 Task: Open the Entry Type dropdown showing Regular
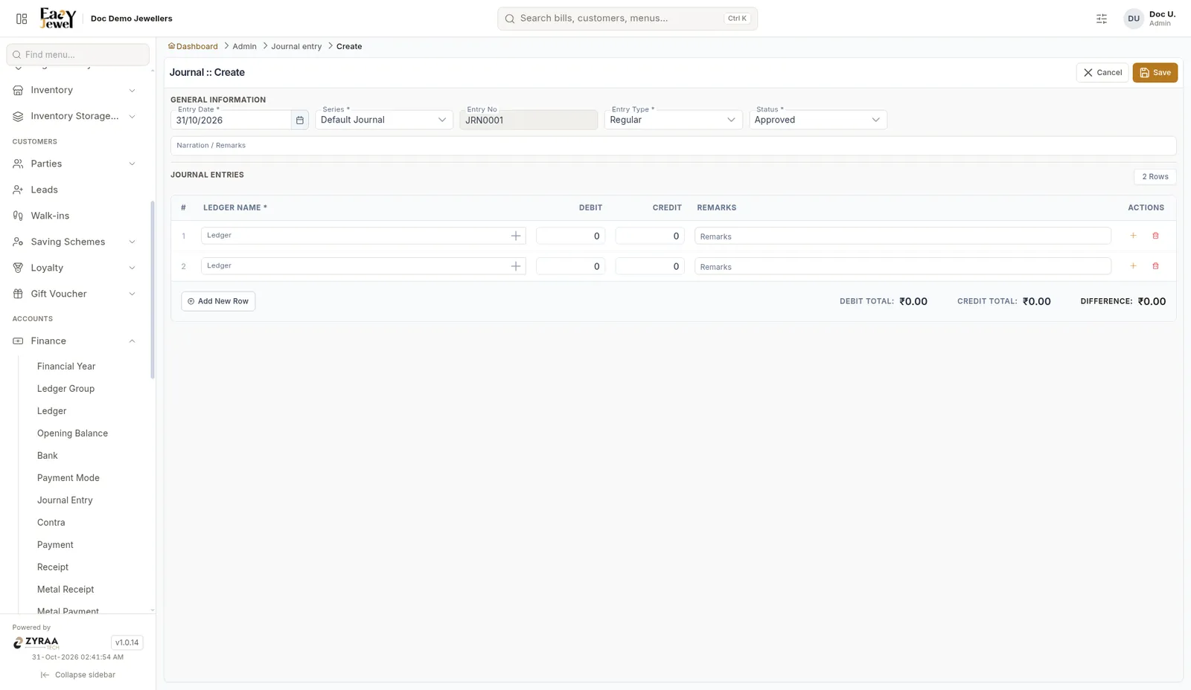click(673, 120)
